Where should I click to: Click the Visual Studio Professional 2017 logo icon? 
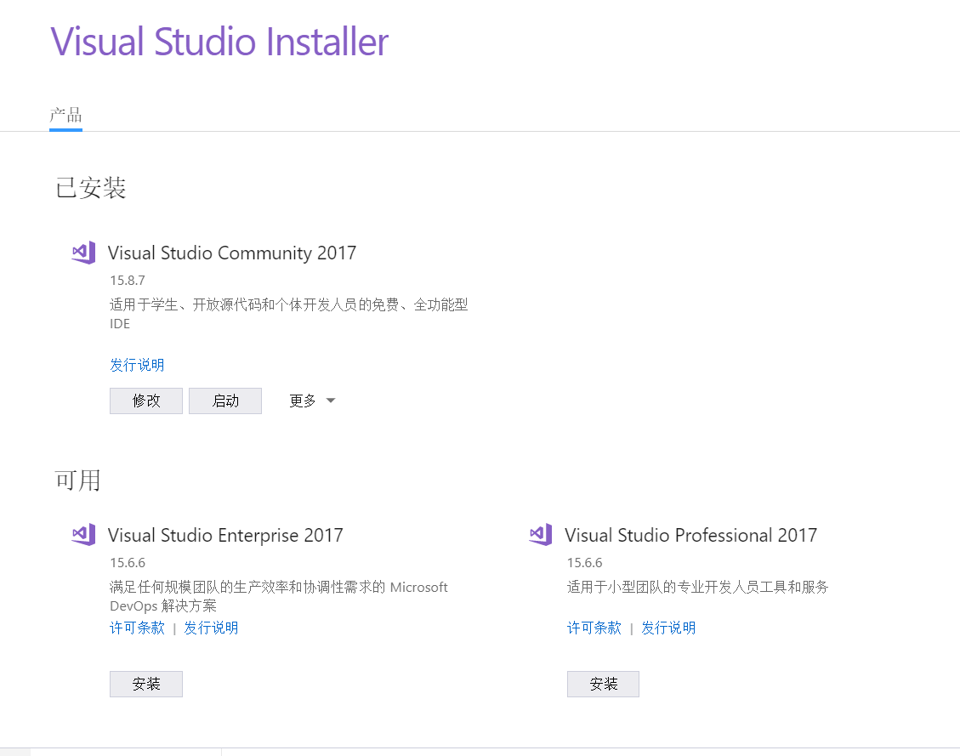coord(540,535)
